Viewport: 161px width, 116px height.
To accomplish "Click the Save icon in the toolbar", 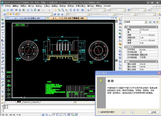I will pos(12,10).
